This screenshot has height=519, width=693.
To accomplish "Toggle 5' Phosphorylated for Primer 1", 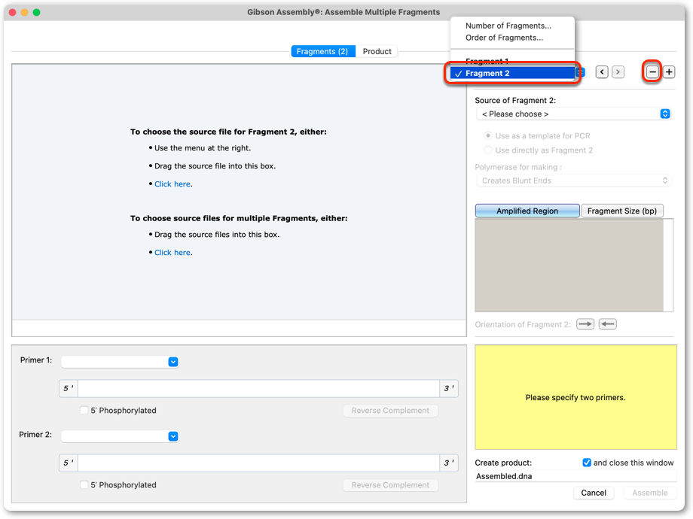I will 84,410.
